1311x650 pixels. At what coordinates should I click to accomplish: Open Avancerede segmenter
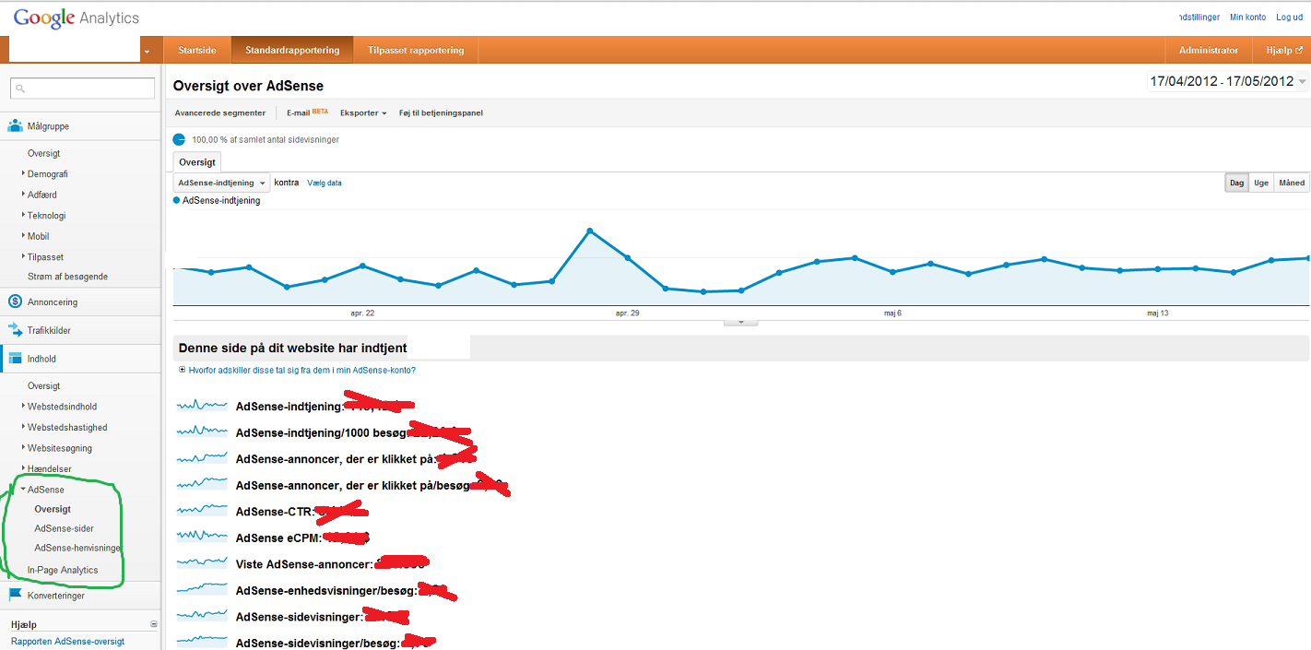(x=220, y=112)
